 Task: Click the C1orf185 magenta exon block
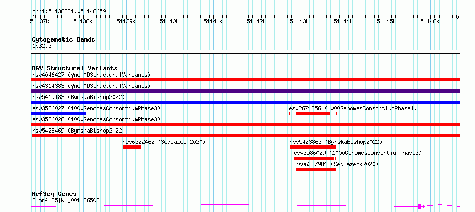pyautogui.click(x=419, y=207)
